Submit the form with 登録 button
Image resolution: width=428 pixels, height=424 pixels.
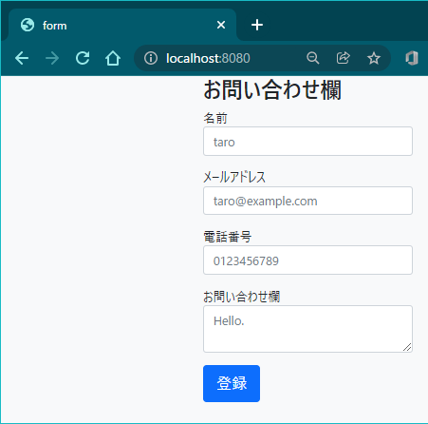click(232, 383)
